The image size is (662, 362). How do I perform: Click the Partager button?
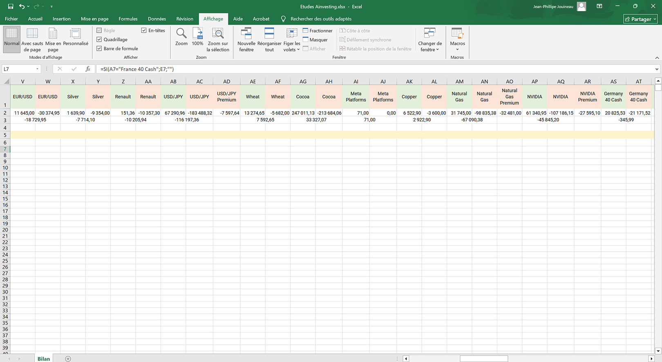coord(640,19)
